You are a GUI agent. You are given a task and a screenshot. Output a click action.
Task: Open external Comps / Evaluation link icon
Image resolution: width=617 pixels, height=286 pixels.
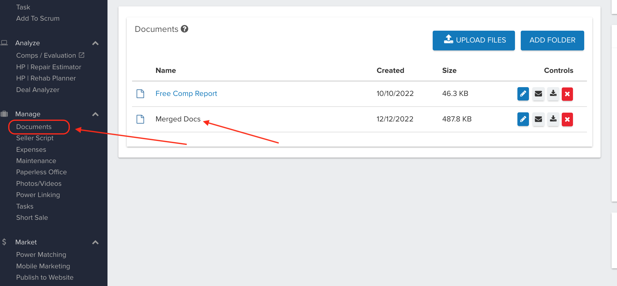point(81,55)
